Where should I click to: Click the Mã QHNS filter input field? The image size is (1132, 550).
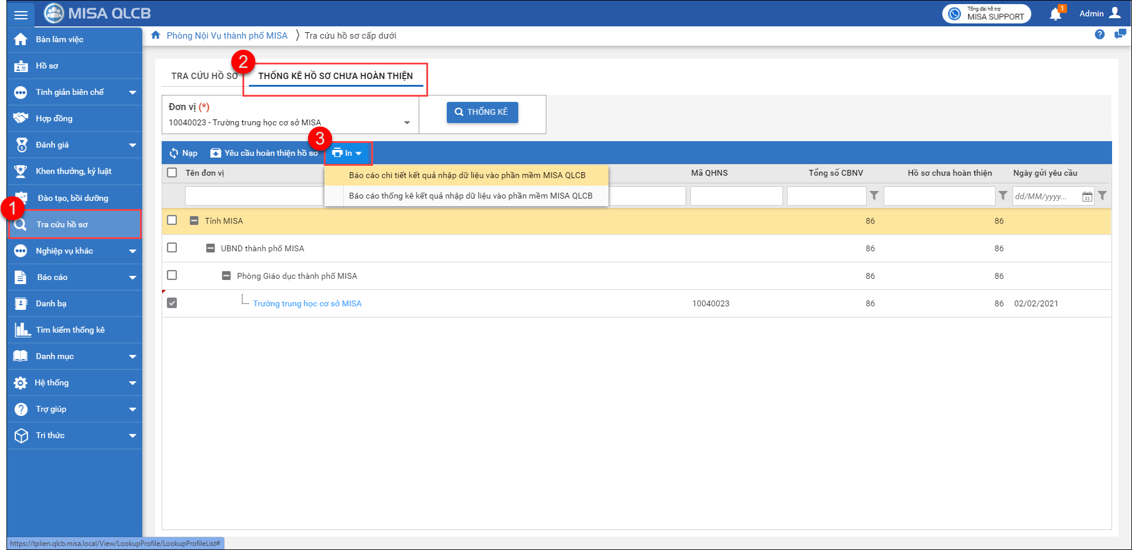[736, 196]
